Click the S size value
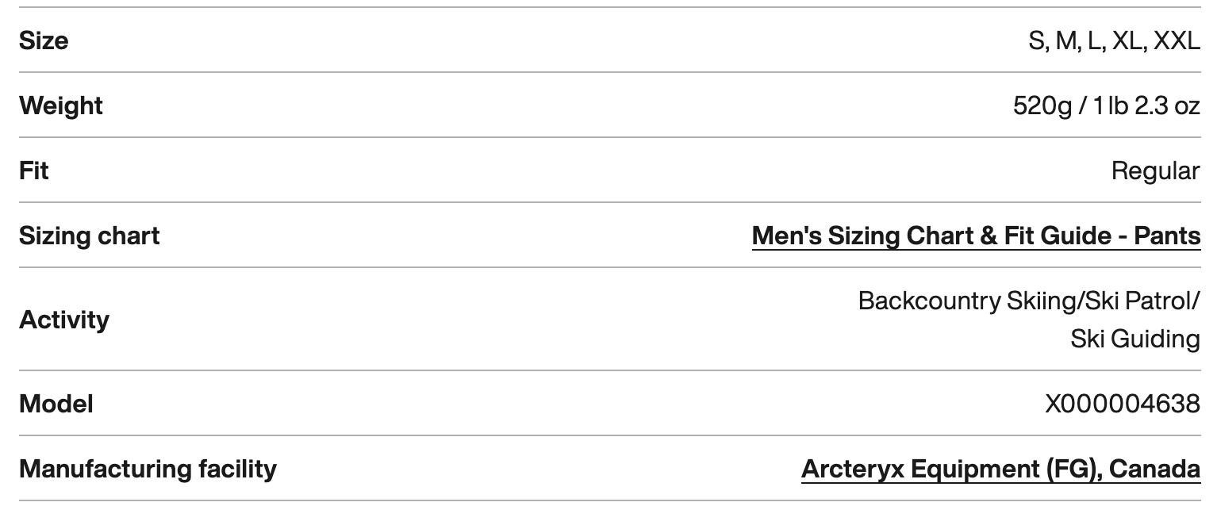Image resolution: width=1217 pixels, height=506 pixels. point(1037,40)
